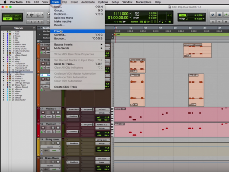The height and width of the screenshot is (172, 229).
Task: Open Violins 1 track view clips selector
Action: [x=49, y=116]
